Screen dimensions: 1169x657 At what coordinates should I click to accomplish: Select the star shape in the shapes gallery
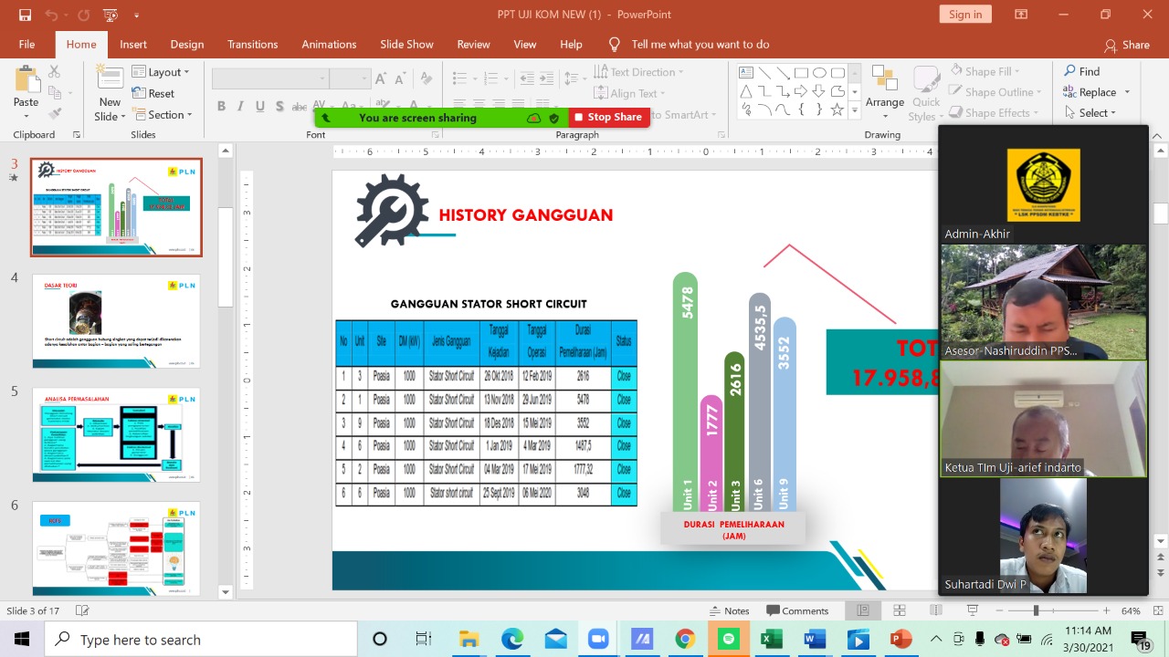837,109
